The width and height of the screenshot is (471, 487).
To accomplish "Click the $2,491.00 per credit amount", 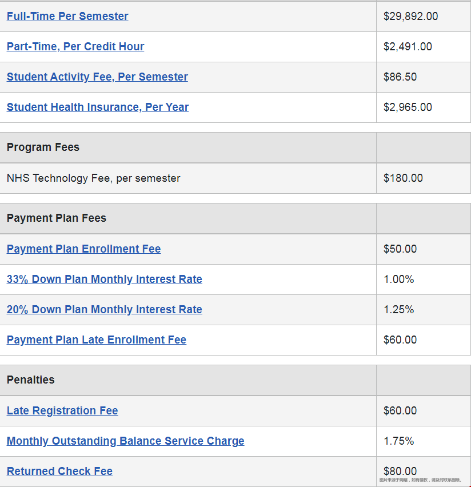I will (x=408, y=47).
